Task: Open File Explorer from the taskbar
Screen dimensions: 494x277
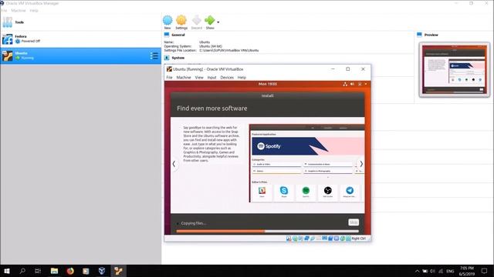Action: pos(54,271)
